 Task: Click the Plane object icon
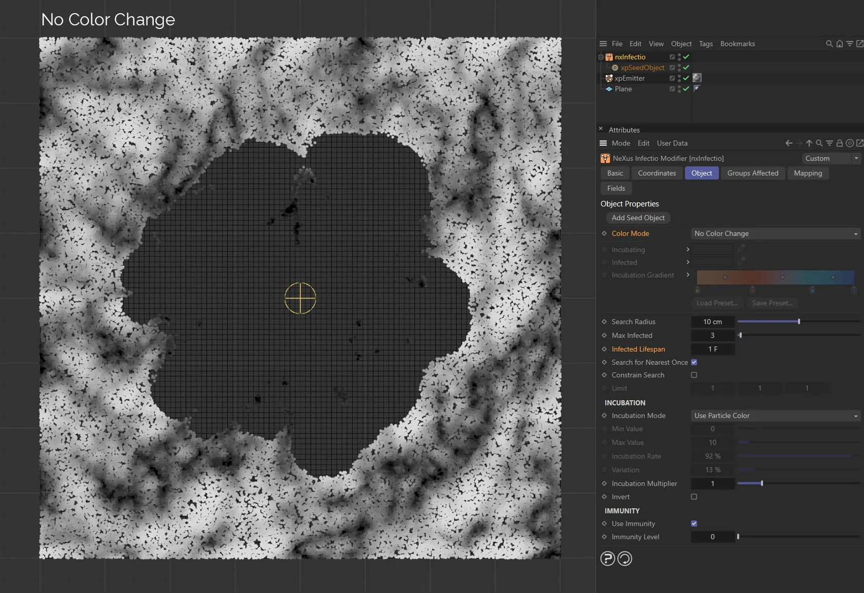click(x=609, y=89)
